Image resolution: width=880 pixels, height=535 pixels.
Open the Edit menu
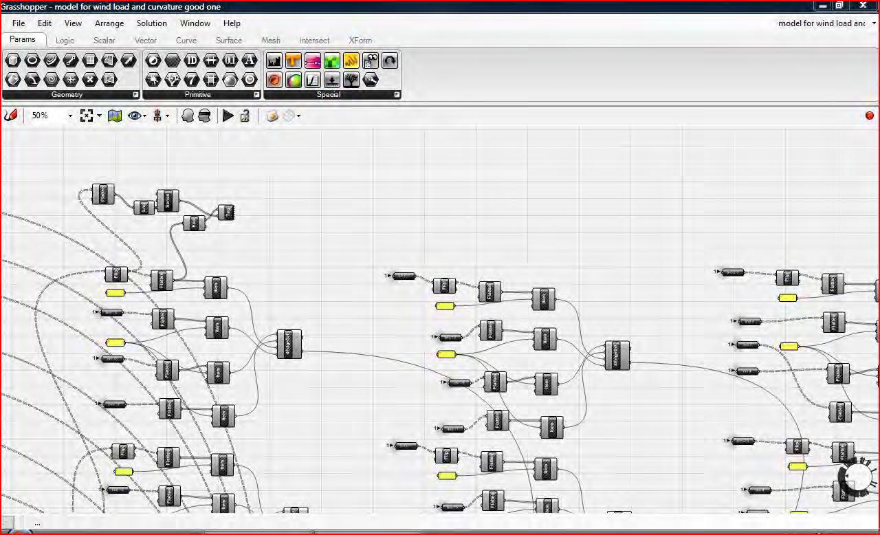coord(45,23)
